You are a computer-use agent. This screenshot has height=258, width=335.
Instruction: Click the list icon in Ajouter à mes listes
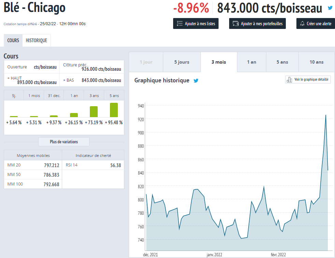pos(180,23)
